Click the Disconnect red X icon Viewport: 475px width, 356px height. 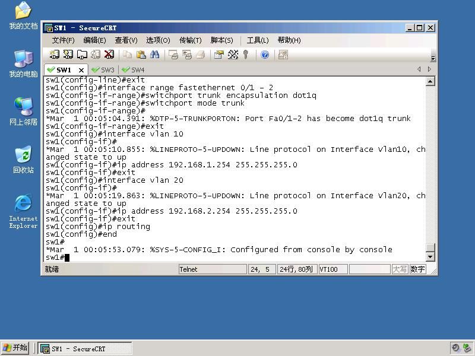click(109, 55)
